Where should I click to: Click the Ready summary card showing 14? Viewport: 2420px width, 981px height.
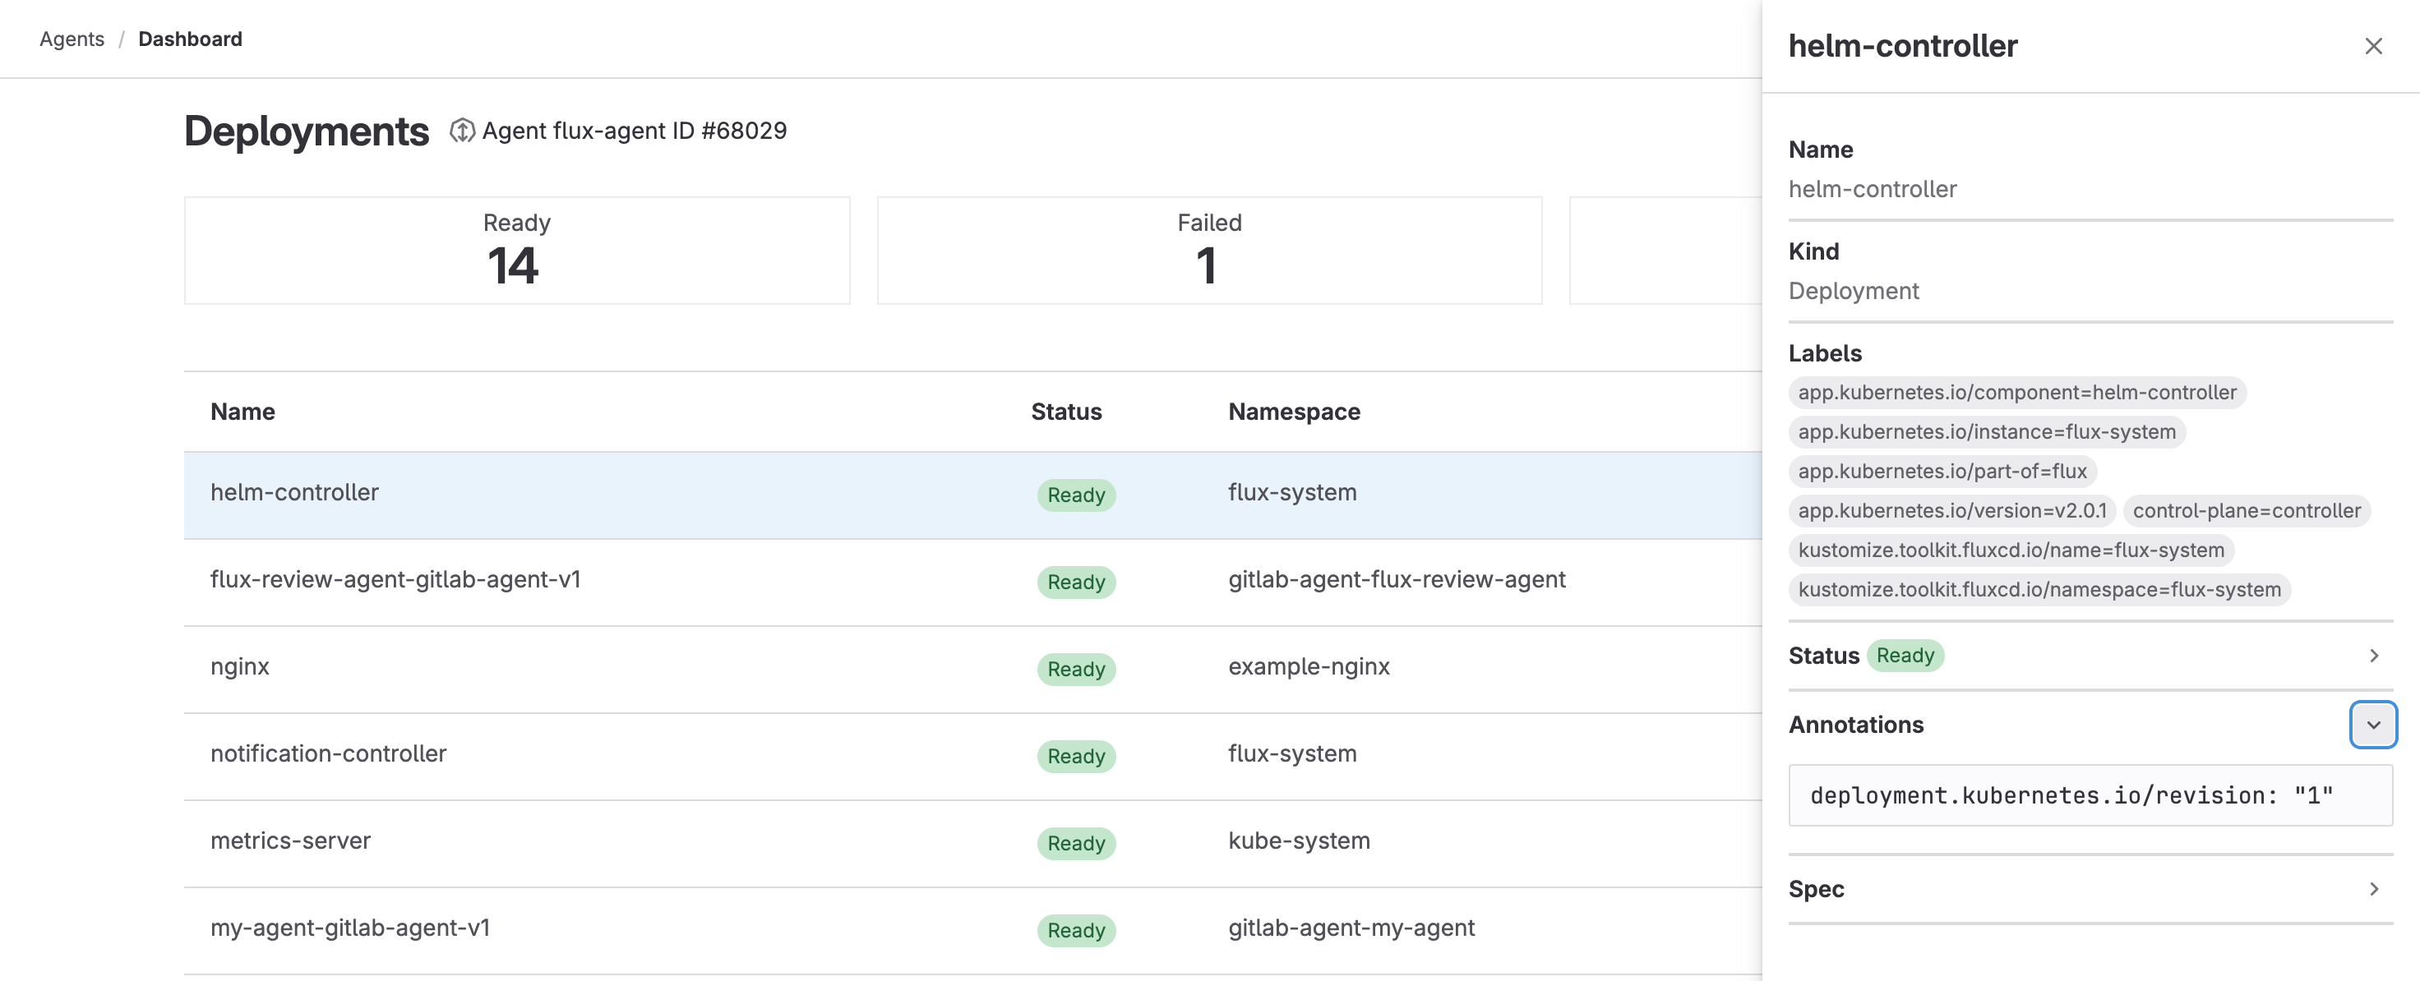pyautogui.click(x=517, y=250)
